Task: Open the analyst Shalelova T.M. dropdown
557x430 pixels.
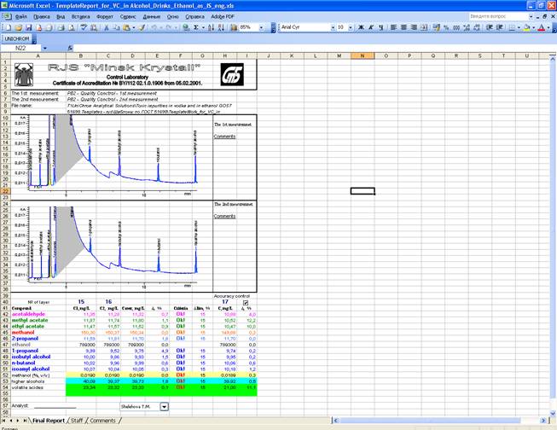Action: point(164,407)
